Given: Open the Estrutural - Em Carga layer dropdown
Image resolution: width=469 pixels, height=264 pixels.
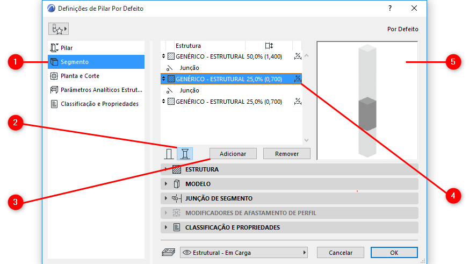Looking at the screenshot, I should tap(244, 253).
